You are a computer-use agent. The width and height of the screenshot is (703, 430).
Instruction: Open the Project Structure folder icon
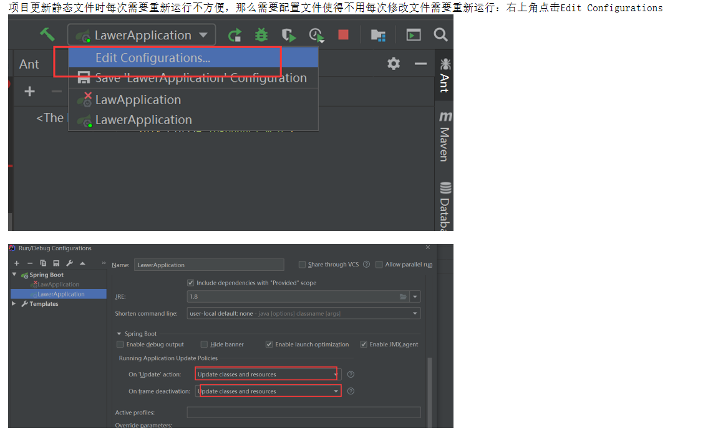(x=378, y=35)
